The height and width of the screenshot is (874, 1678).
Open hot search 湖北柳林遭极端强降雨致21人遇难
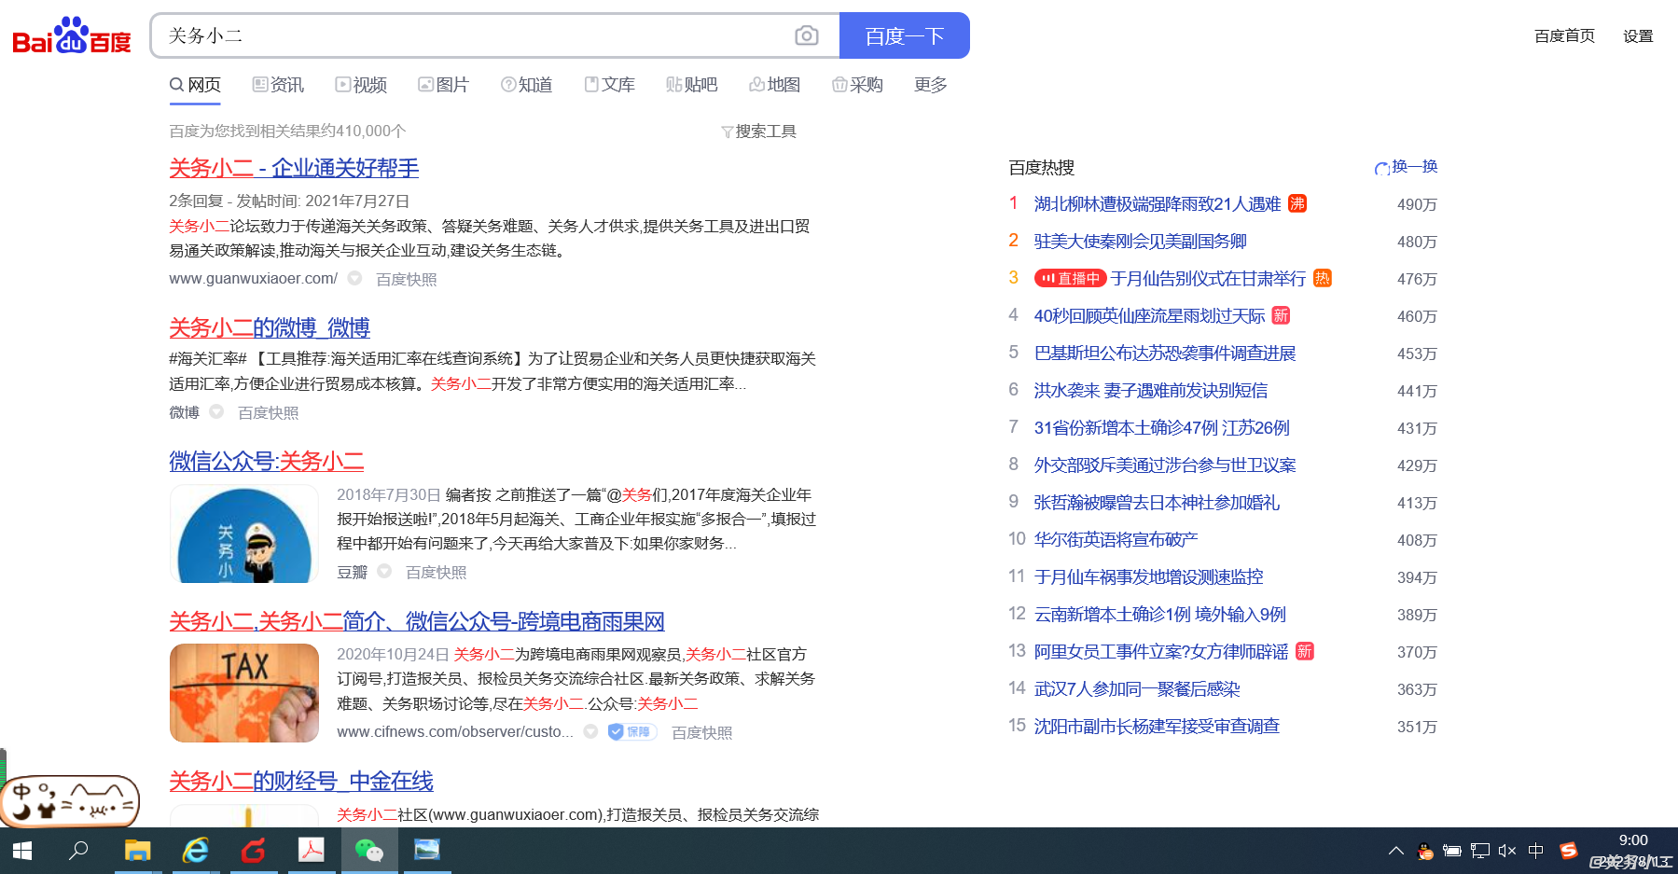tap(1157, 203)
